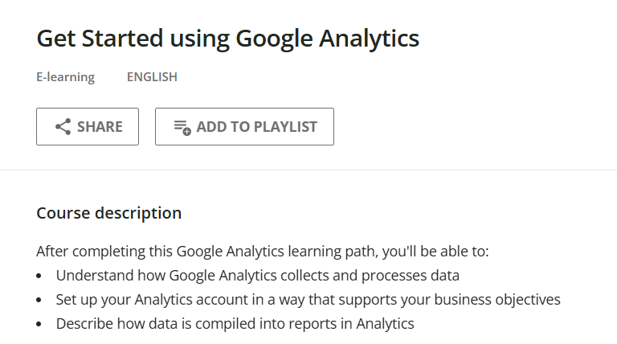The width and height of the screenshot is (617, 344).
Task: Click the playlist-add icon
Action: [182, 127]
